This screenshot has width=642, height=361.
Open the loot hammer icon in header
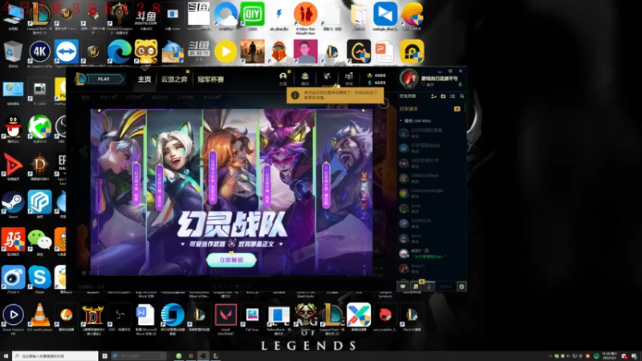tap(327, 77)
